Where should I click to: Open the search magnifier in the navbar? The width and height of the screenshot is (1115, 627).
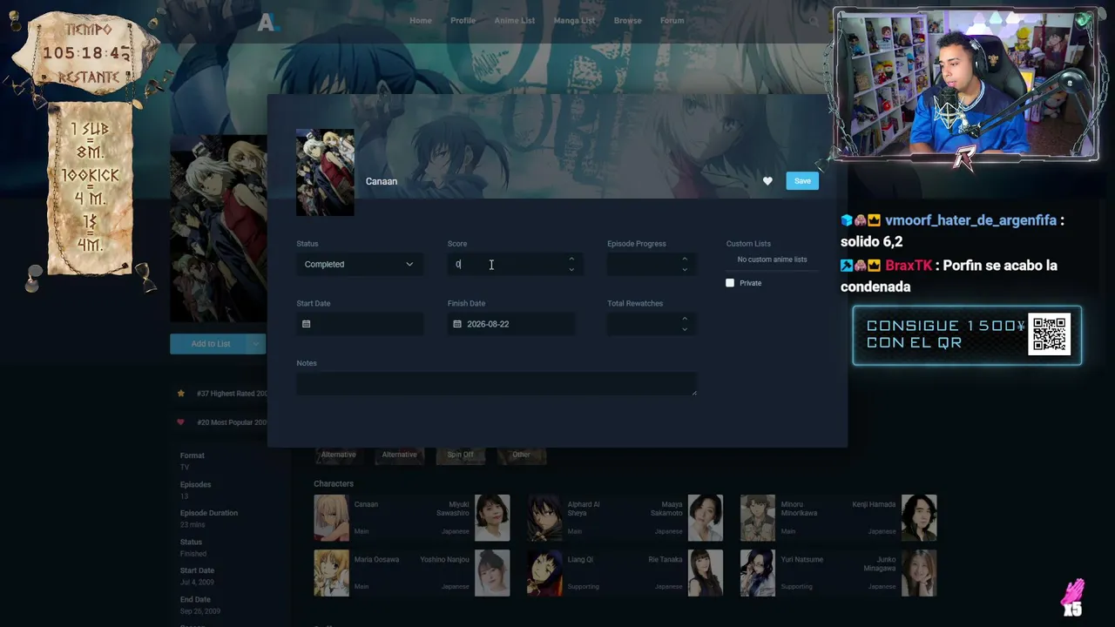[814, 21]
